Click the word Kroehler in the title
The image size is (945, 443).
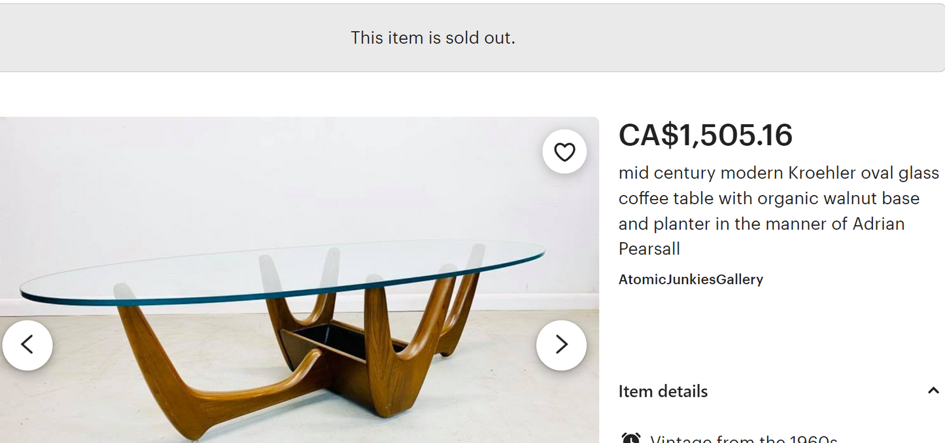tap(821, 173)
